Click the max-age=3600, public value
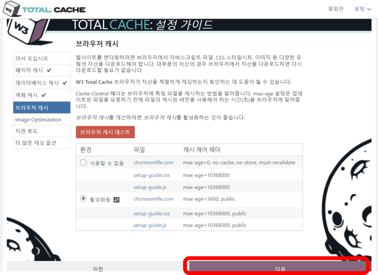Screen dimensions: 378x275 (x=209, y=199)
